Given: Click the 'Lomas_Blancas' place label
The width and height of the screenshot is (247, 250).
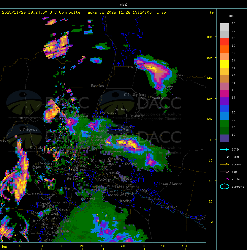Looking at the screenshot, I should 170,184.
